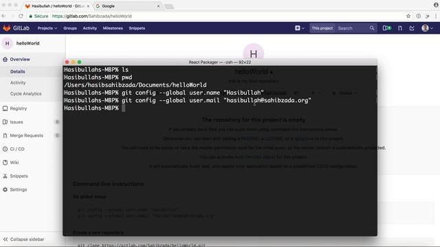This screenshot has height=247, width=440.
Task: Select Activity under Overview in sidebar
Action: (18, 82)
